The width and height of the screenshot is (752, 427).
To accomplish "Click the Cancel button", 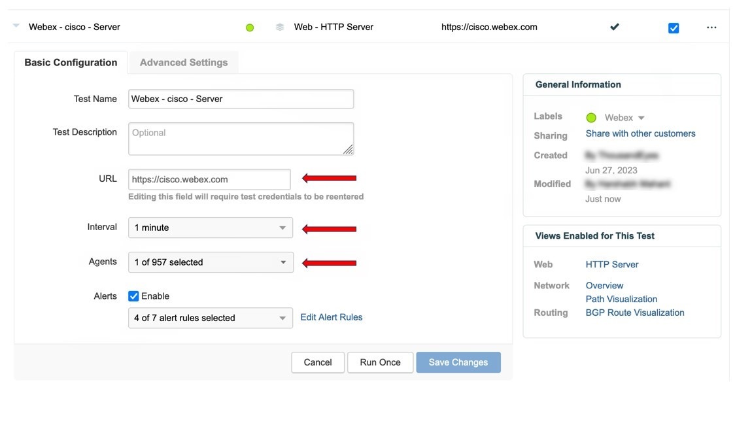I will [x=318, y=362].
